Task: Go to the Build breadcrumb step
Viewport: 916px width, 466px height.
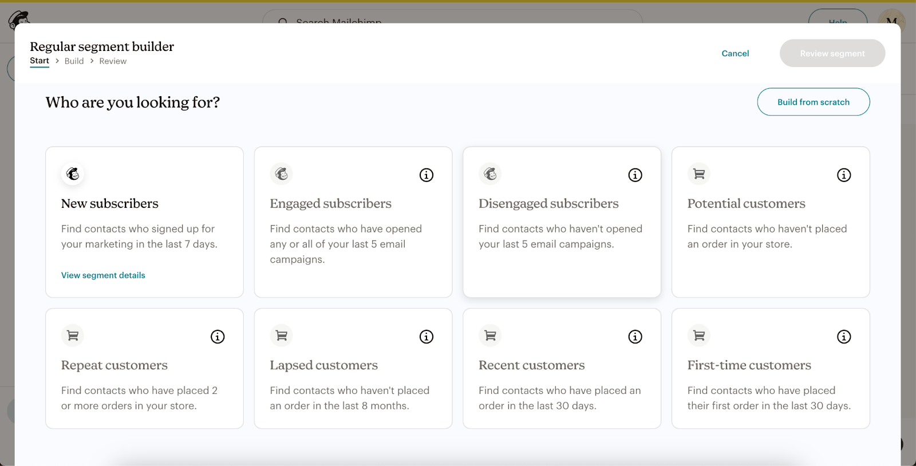Action: [x=74, y=61]
